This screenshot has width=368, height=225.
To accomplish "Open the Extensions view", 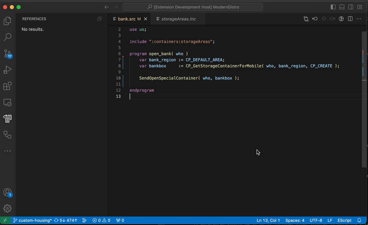I will [7, 86].
